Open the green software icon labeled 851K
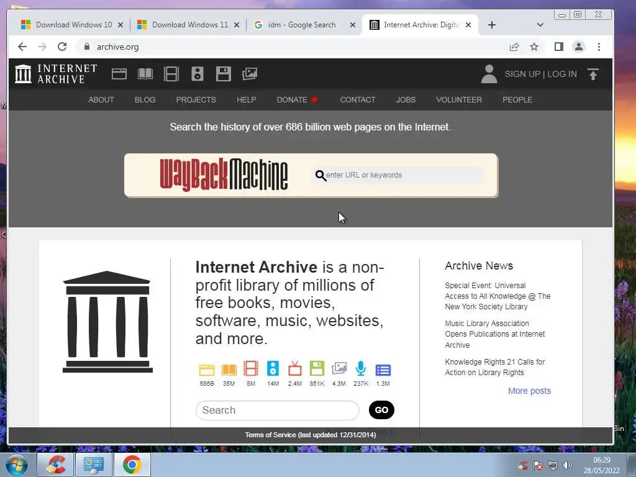Image resolution: width=636 pixels, height=477 pixels. point(317,369)
